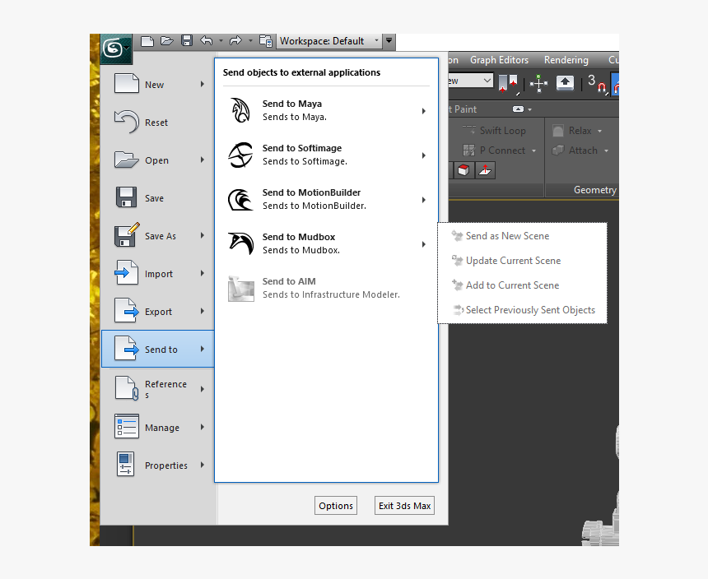Click the Open File folder icon in quick access toolbar

166,41
